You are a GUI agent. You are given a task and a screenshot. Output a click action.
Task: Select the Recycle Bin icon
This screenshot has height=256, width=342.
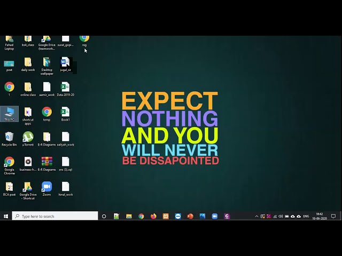[x=9, y=139]
